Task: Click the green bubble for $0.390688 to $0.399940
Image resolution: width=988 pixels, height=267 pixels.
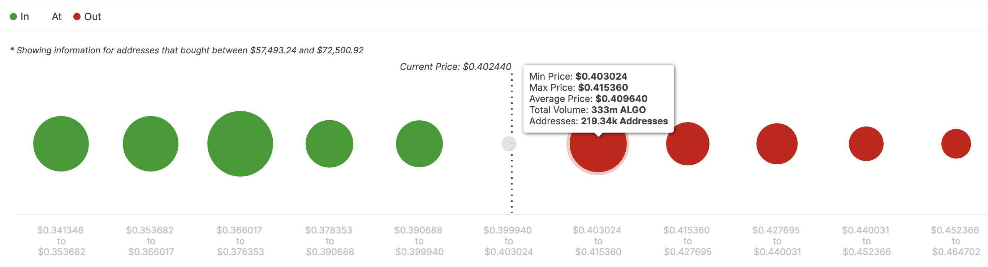Action: (419, 144)
